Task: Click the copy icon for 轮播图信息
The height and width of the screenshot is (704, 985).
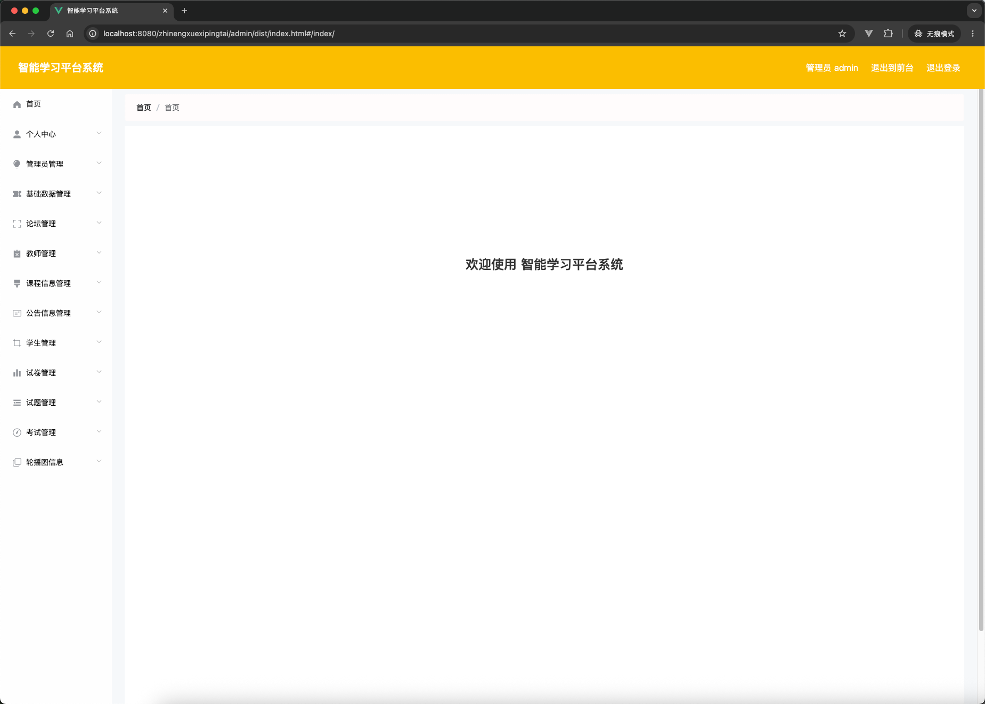Action: tap(17, 462)
